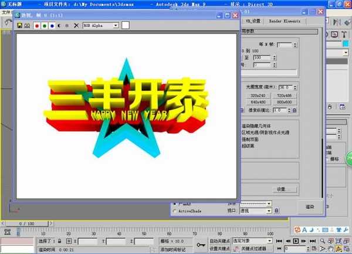Select the Pan view hand tool
The width and height of the screenshot is (352, 254).
click(x=331, y=249)
